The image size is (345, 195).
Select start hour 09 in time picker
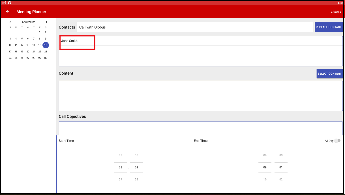coord(120,179)
